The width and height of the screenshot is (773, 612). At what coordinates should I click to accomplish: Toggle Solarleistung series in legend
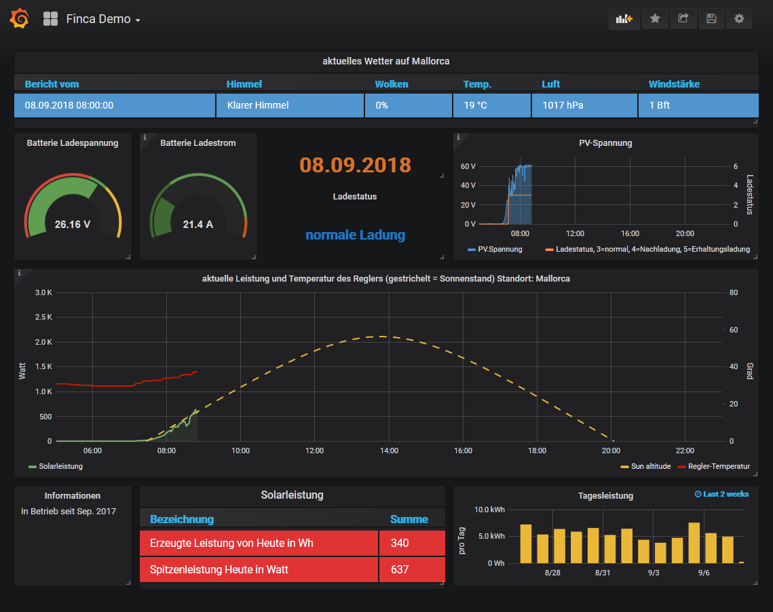pyautogui.click(x=60, y=466)
